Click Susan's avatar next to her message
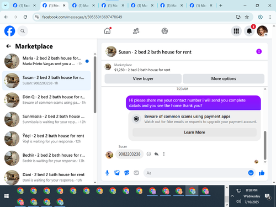Screen dimensions: 276x207 [109, 155]
